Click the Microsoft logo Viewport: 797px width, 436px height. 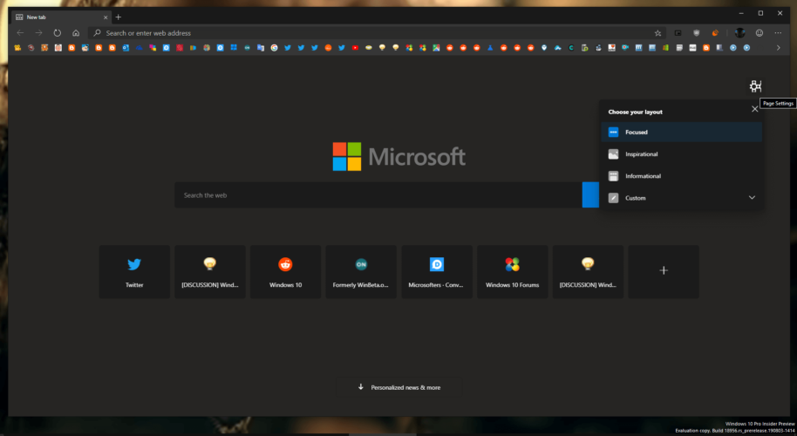[399, 156]
